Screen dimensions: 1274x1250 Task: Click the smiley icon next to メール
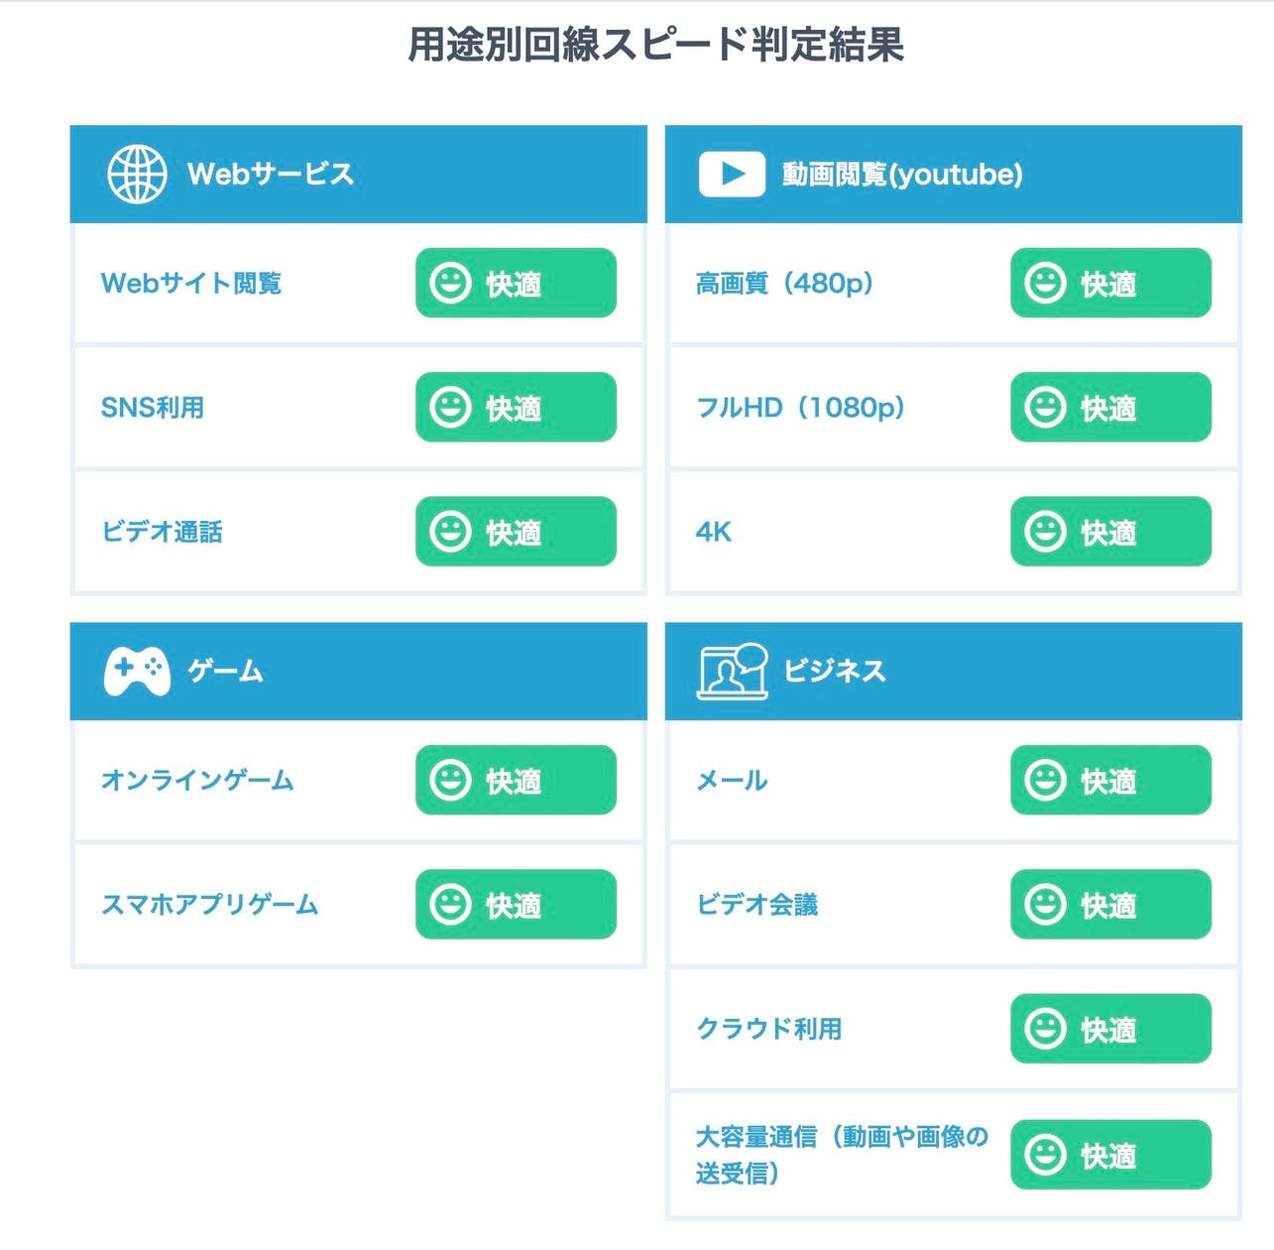point(1044,781)
